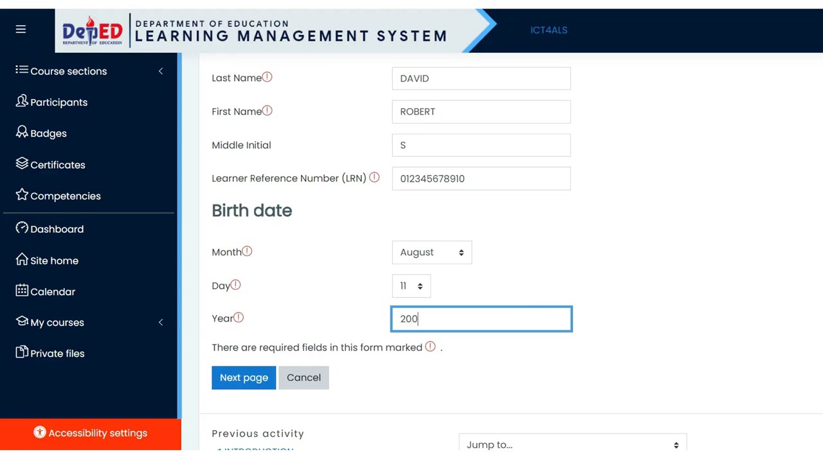This screenshot has width=823, height=463.
Task: Click the Competencies star icon
Action: point(22,194)
